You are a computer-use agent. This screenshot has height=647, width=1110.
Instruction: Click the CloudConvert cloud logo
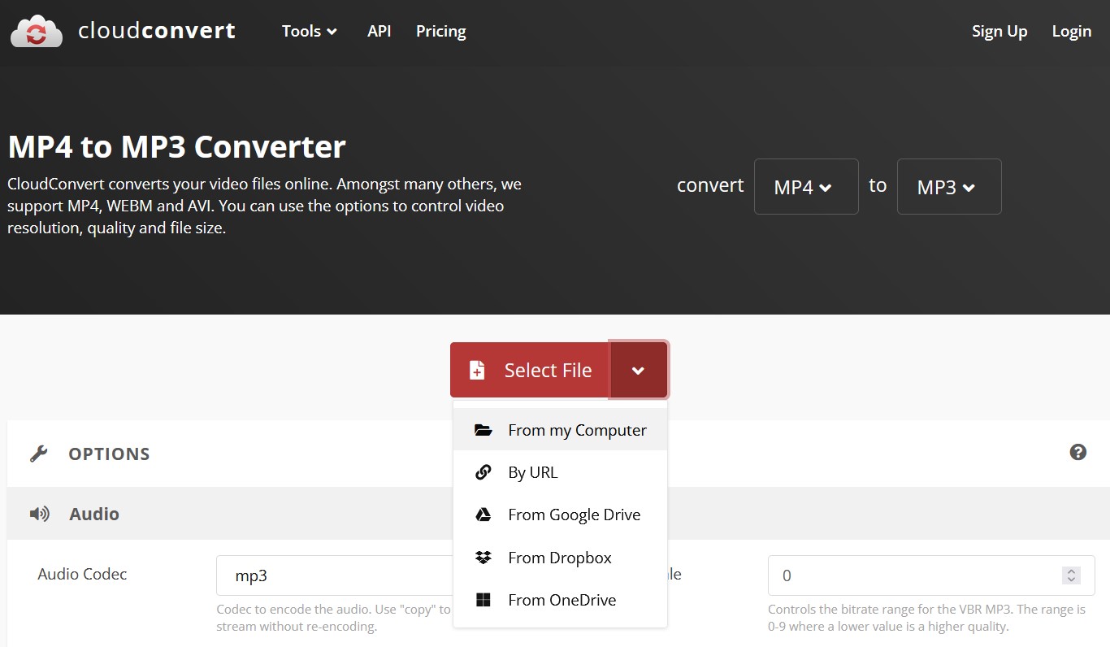click(x=37, y=31)
